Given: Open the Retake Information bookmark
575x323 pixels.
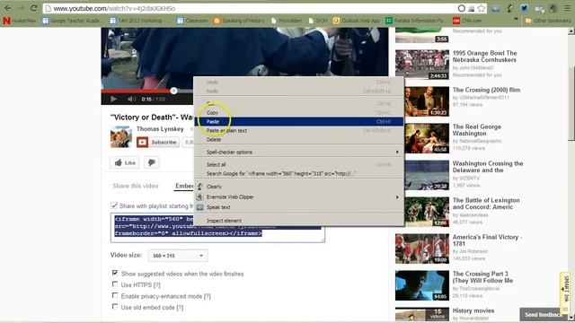Looking at the screenshot, I should click(x=415, y=21).
